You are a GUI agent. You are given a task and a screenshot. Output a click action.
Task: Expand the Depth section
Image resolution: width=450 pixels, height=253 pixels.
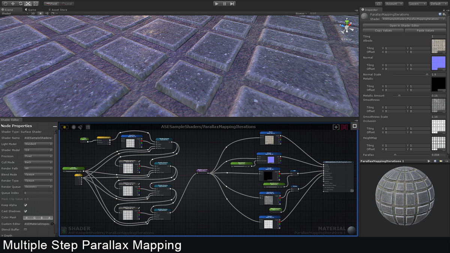coord(7,235)
